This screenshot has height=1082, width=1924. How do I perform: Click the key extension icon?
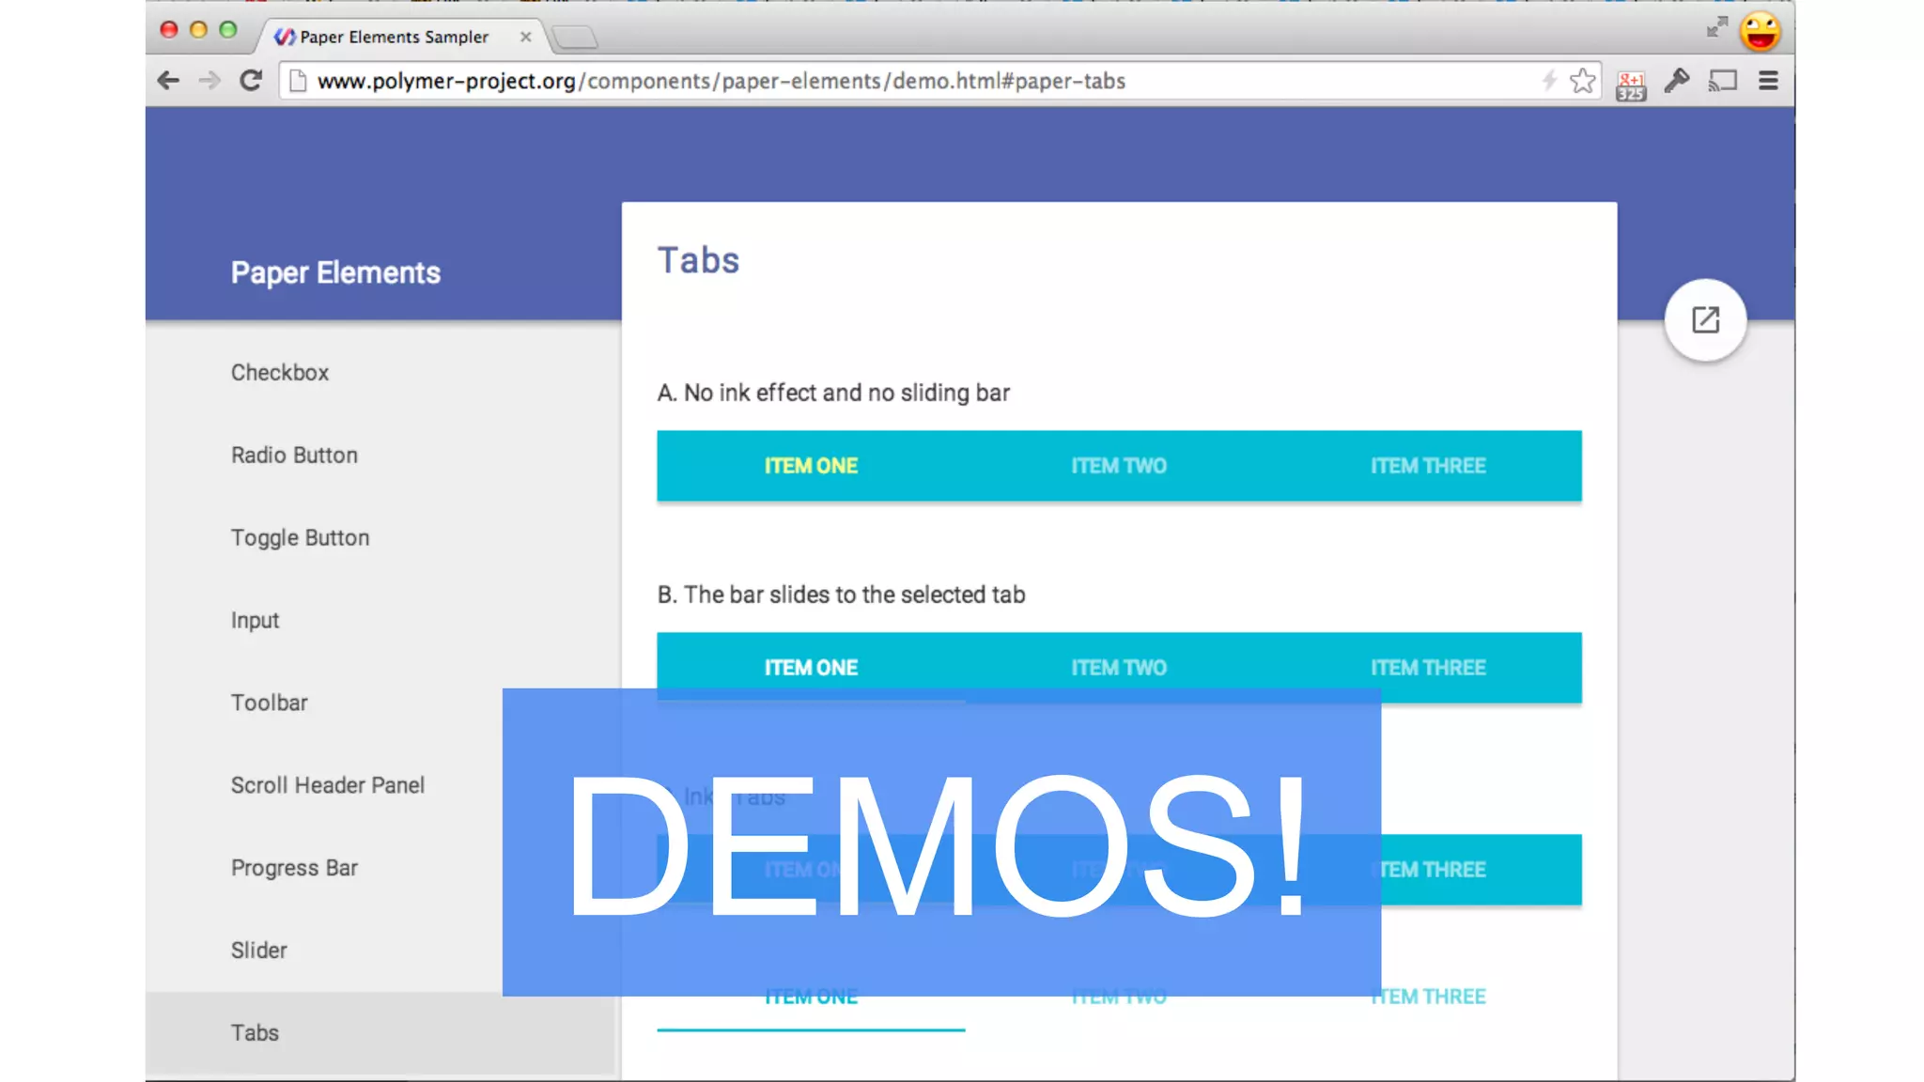1677,81
